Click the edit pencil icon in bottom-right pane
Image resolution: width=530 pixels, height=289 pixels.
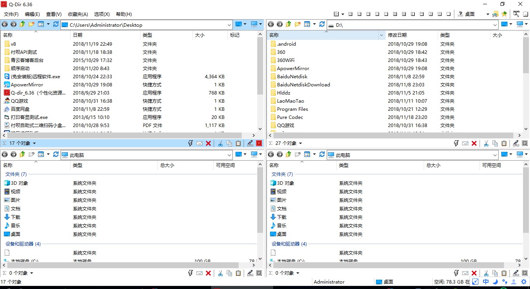coord(516,273)
